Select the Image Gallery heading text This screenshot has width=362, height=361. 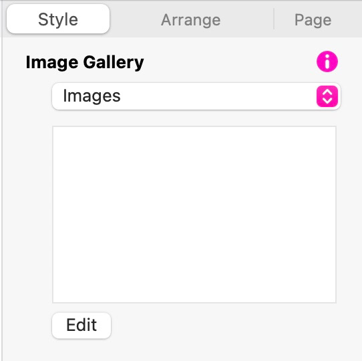point(85,62)
